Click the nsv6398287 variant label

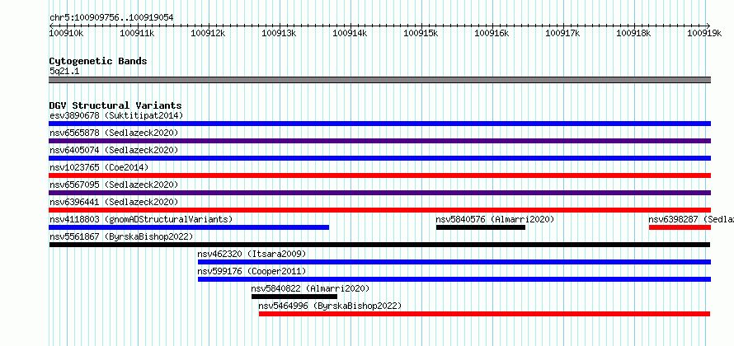pos(691,219)
